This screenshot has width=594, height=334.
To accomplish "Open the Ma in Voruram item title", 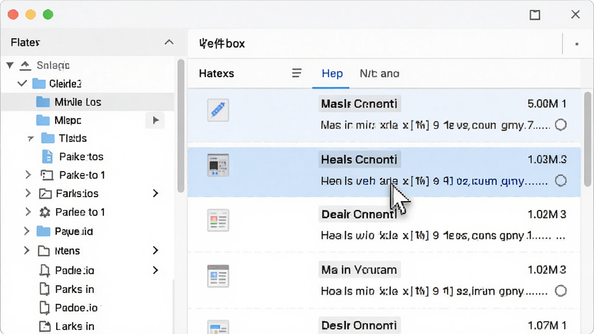I will pos(359,270).
